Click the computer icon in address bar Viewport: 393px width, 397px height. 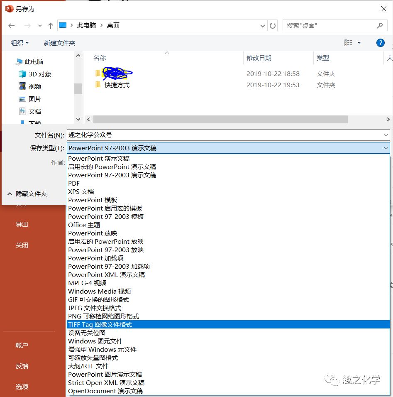click(x=63, y=25)
